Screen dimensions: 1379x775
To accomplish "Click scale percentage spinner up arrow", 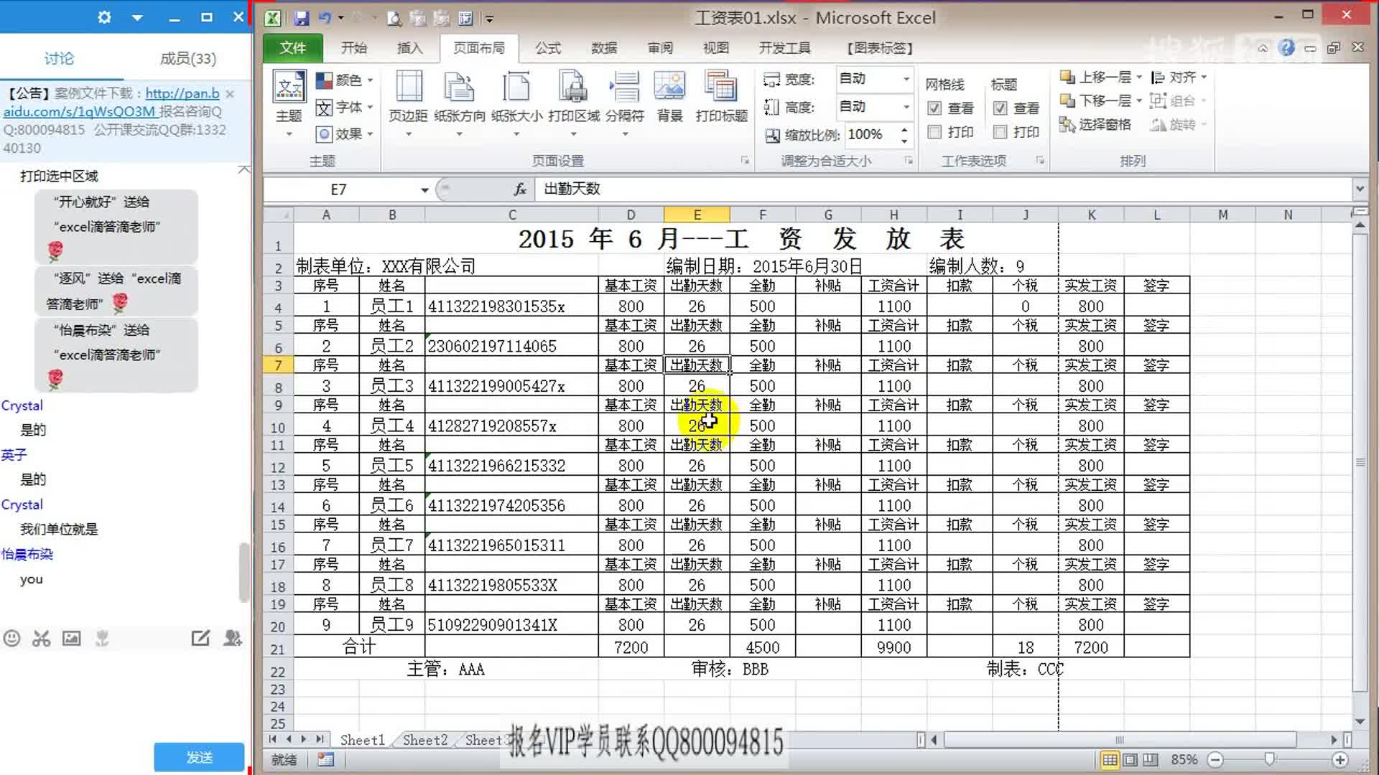I will tap(904, 130).
